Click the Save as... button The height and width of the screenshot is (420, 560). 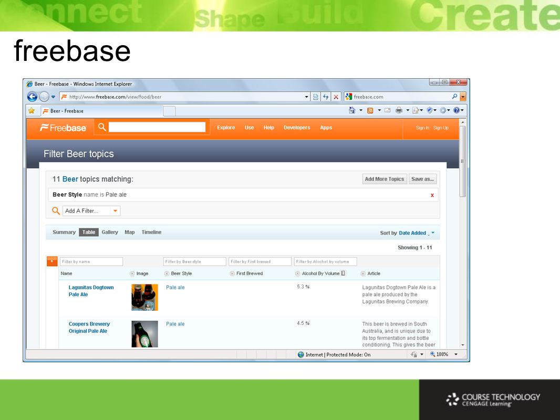pos(422,179)
